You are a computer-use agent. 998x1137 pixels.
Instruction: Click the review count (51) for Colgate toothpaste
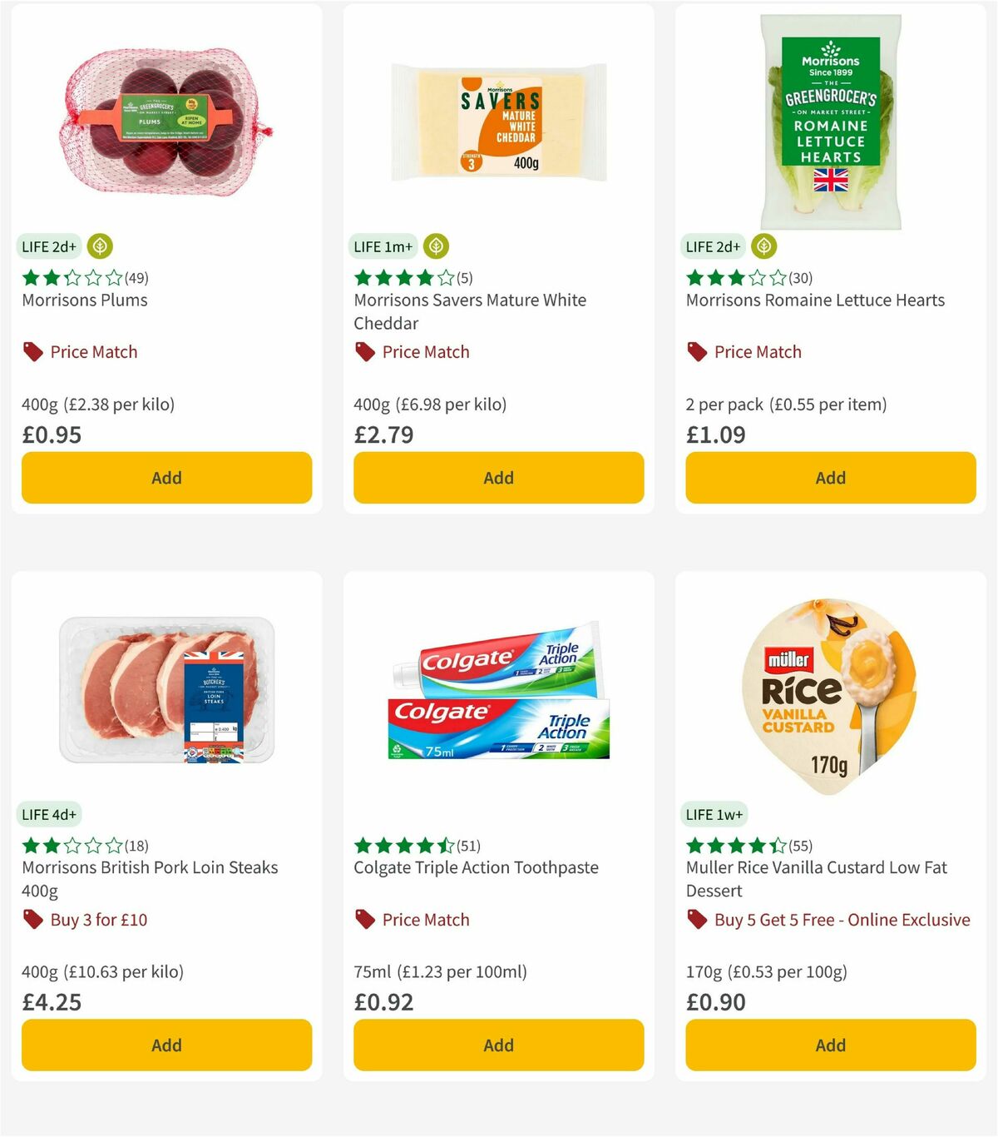point(467,845)
